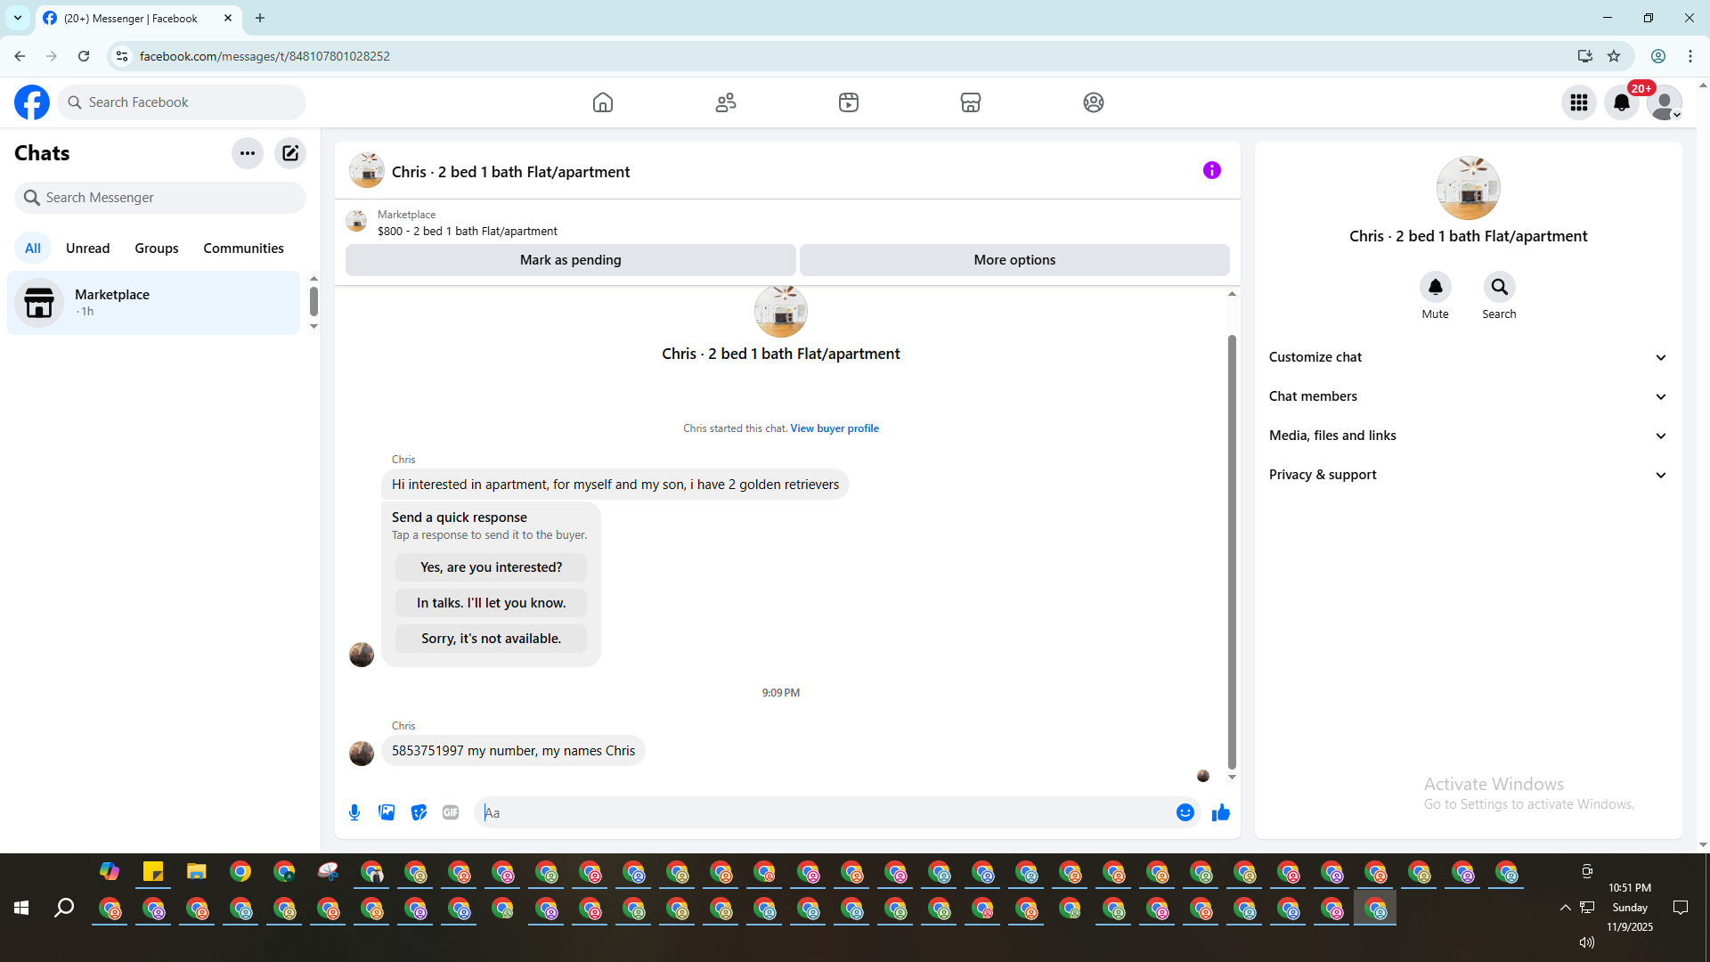Click the conversation scrollbar thumb
This screenshot has height=962, width=1710.
pyautogui.click(x=1232, y=552)
